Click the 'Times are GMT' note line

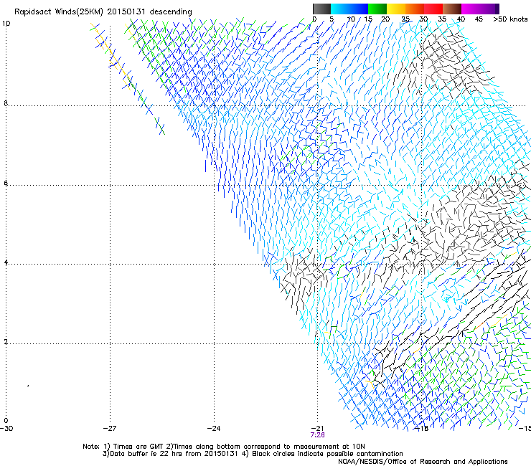[224, 447]
